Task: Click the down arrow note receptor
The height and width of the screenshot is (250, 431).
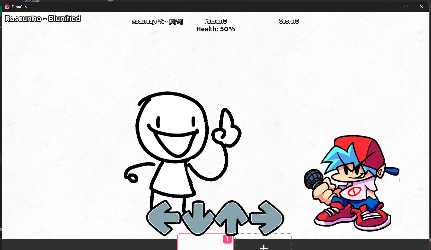Action: pyautogui.click(x=198, y=217)
